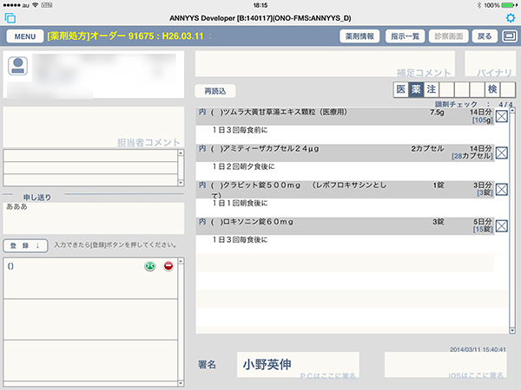Tap the 申し送り text field

pos(93,218)
